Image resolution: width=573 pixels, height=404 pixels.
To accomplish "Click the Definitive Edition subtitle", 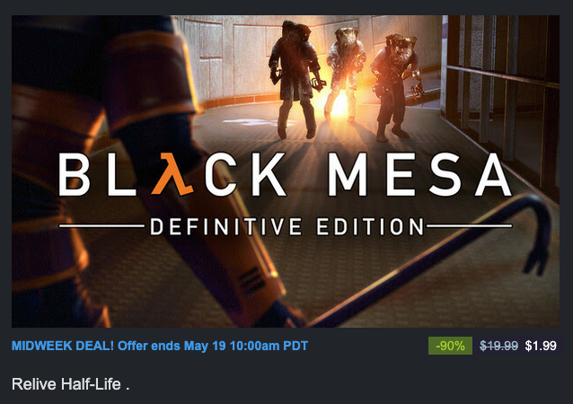I will [286, 226].
